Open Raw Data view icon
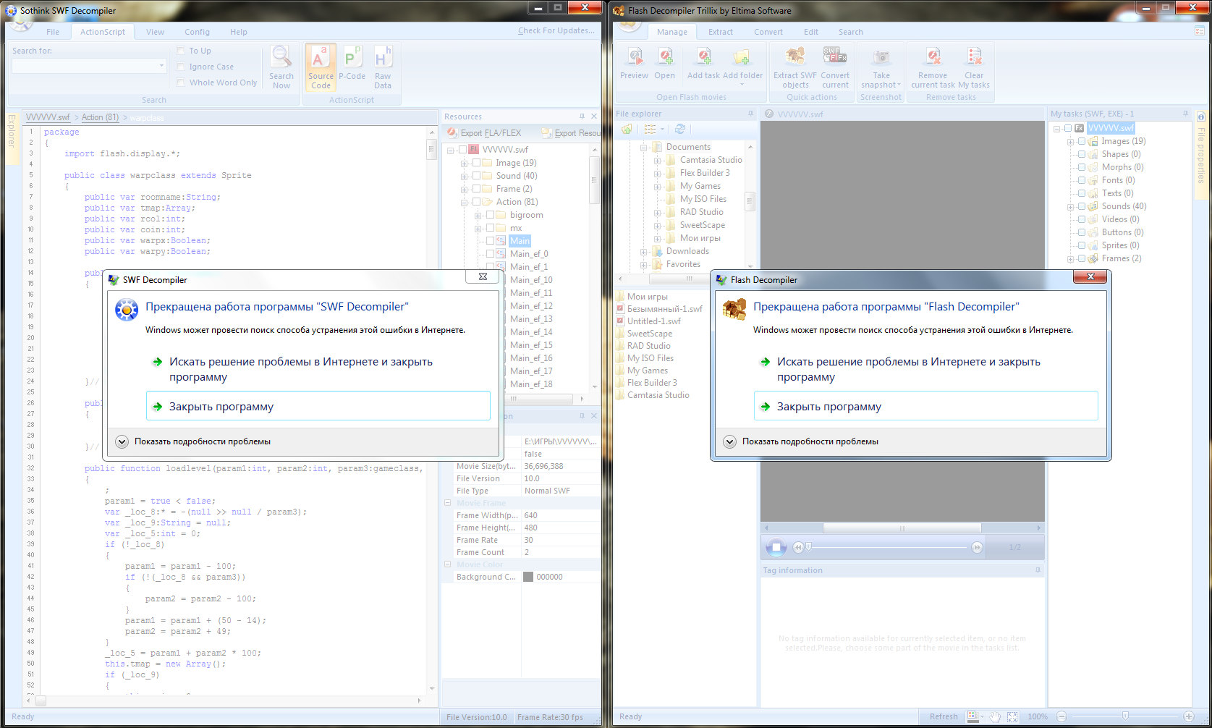 coord(383,58)
